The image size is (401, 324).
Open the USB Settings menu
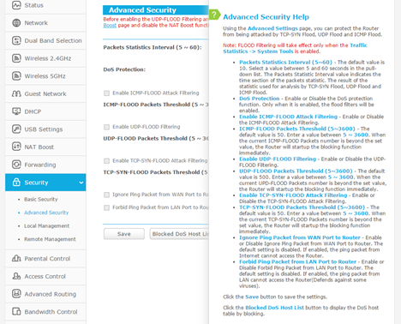[45, 129]
